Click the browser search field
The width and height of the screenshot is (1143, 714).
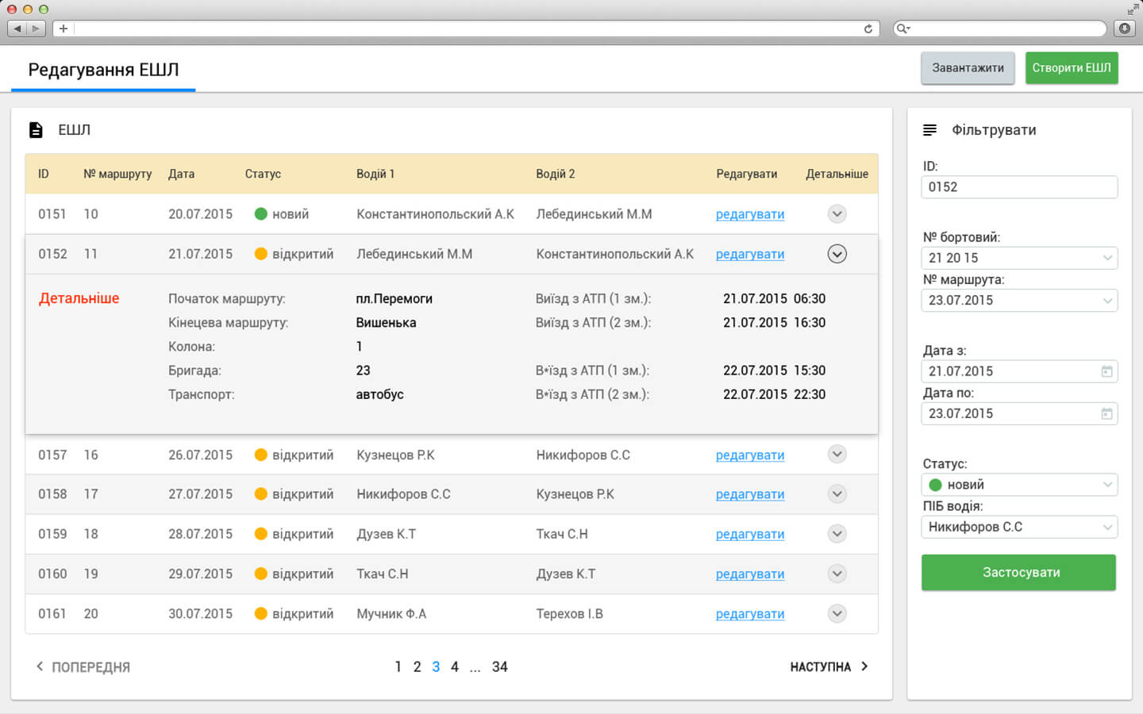[x=999, y=29]
